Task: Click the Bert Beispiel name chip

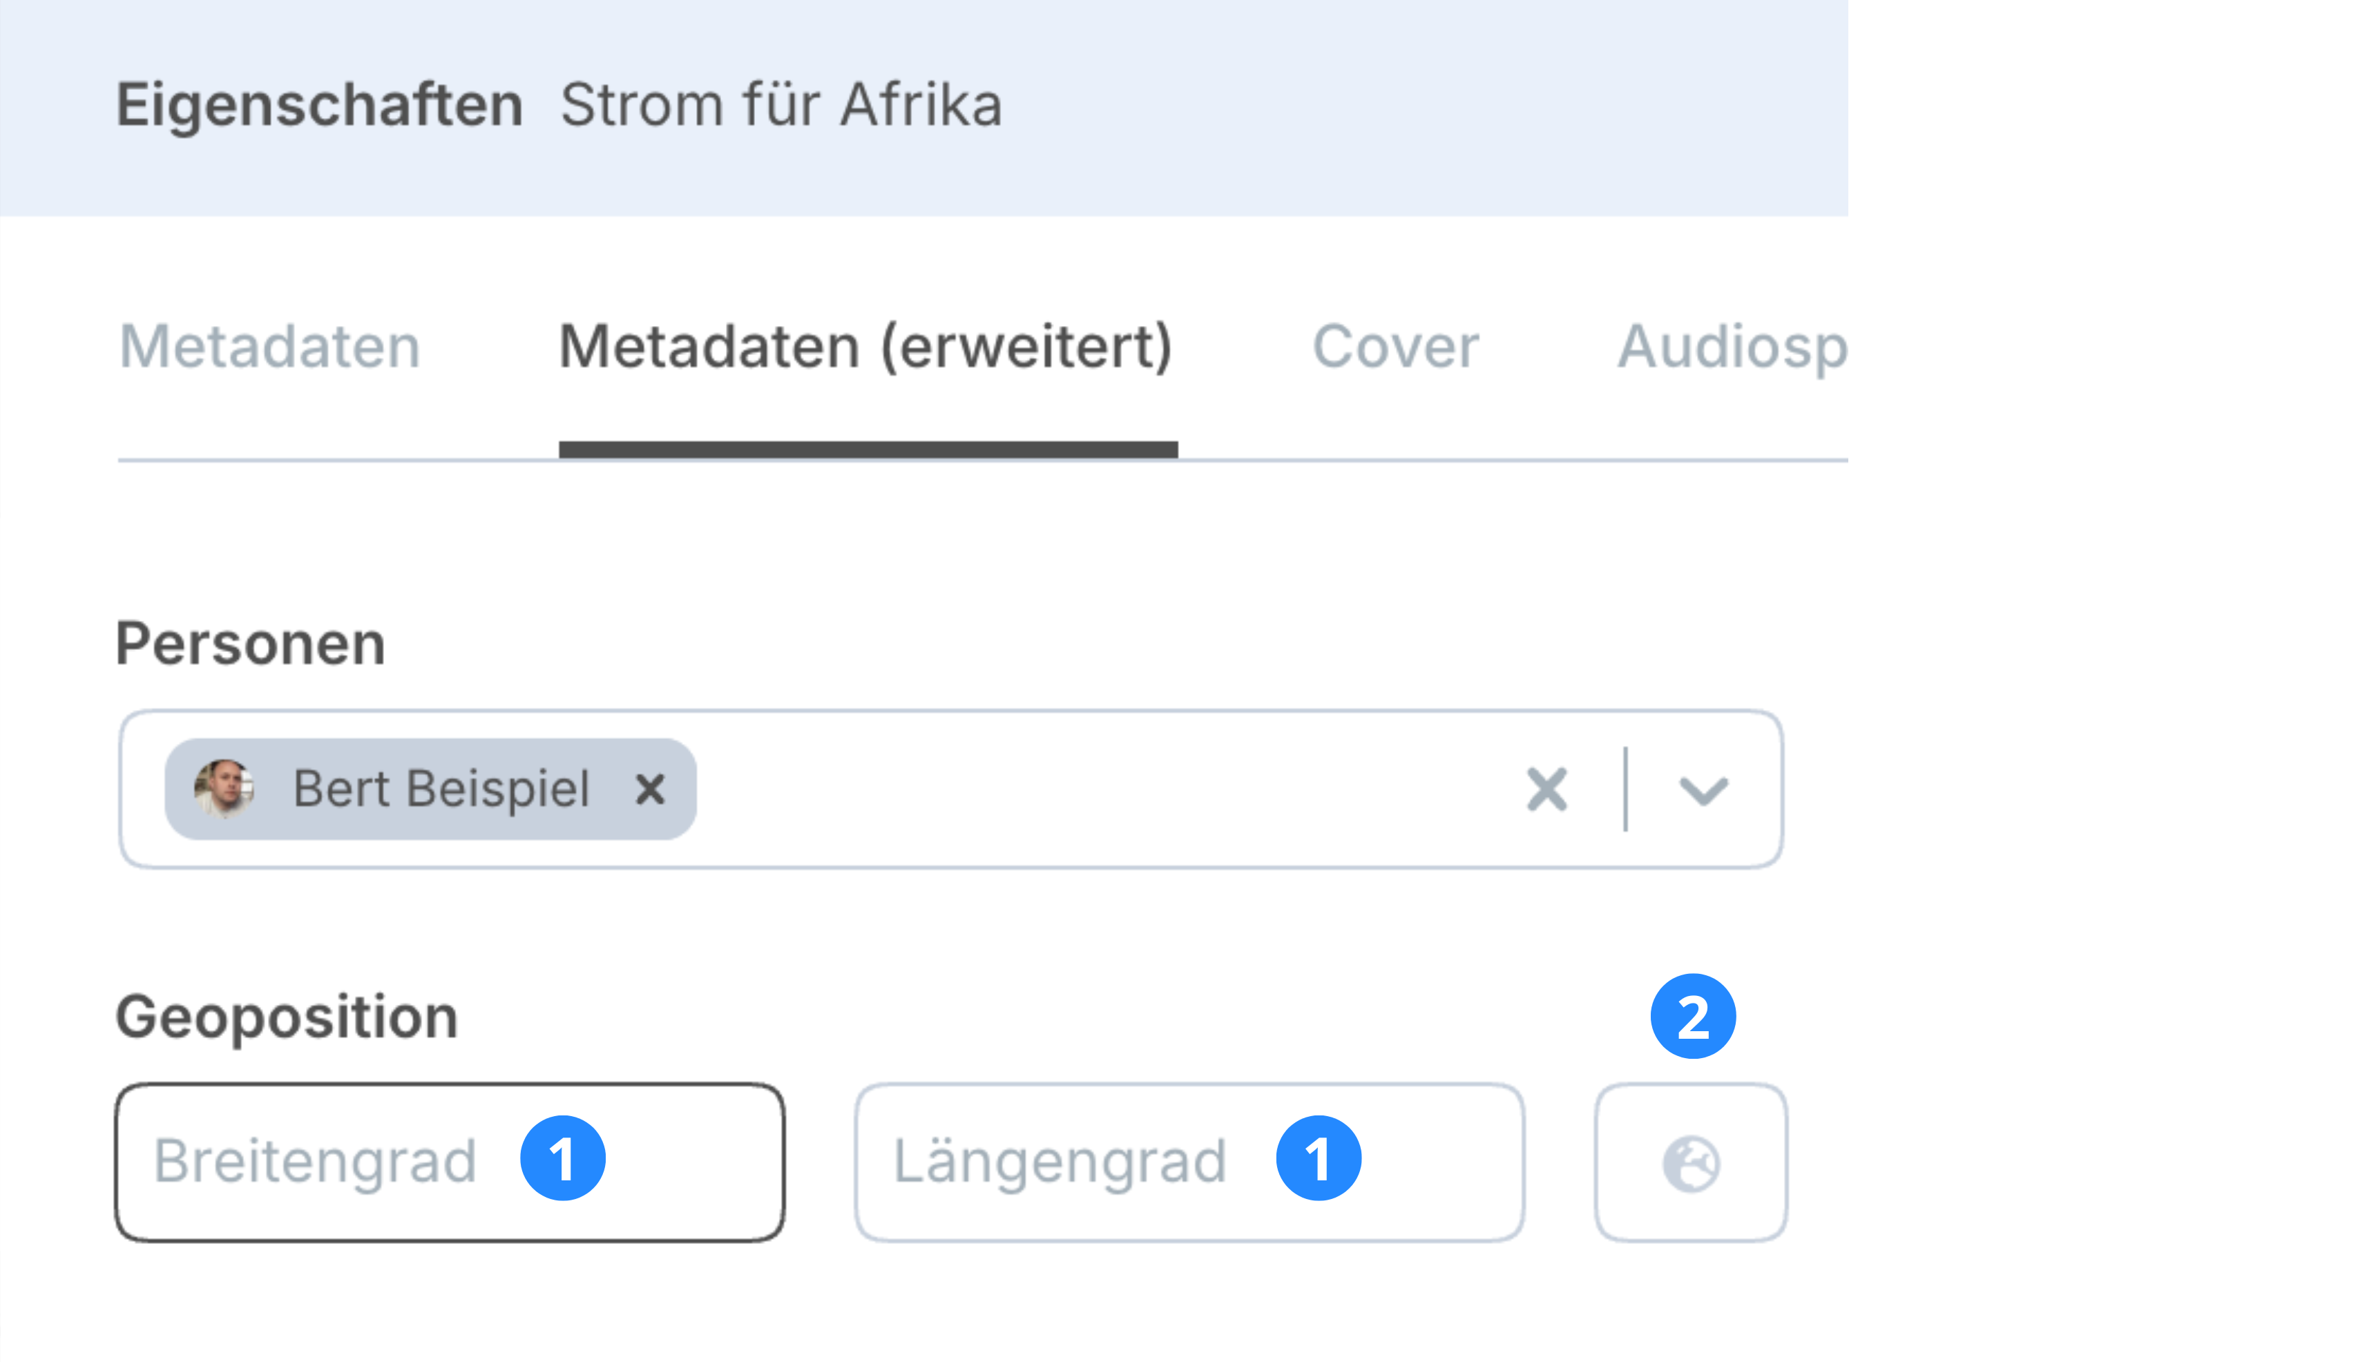Action: tap(441, 789)
